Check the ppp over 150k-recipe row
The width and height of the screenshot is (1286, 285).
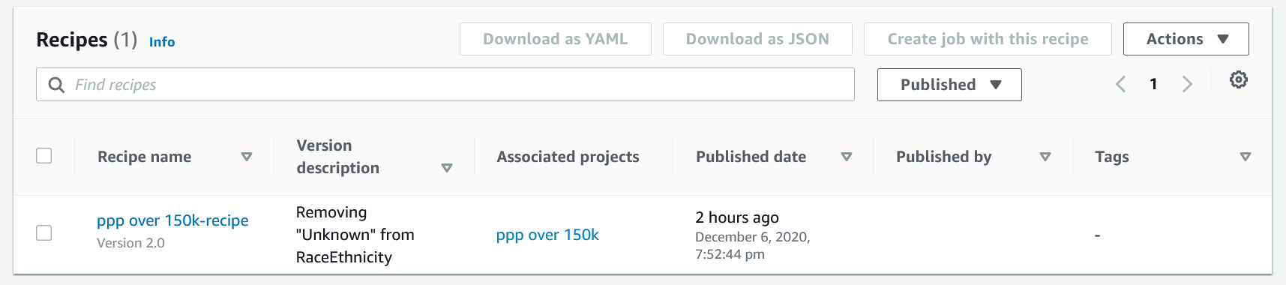[44, 232]
